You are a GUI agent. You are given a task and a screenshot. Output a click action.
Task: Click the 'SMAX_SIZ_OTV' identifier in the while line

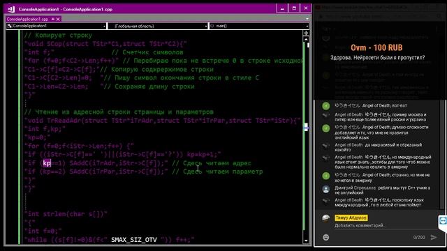coord(134,240)
